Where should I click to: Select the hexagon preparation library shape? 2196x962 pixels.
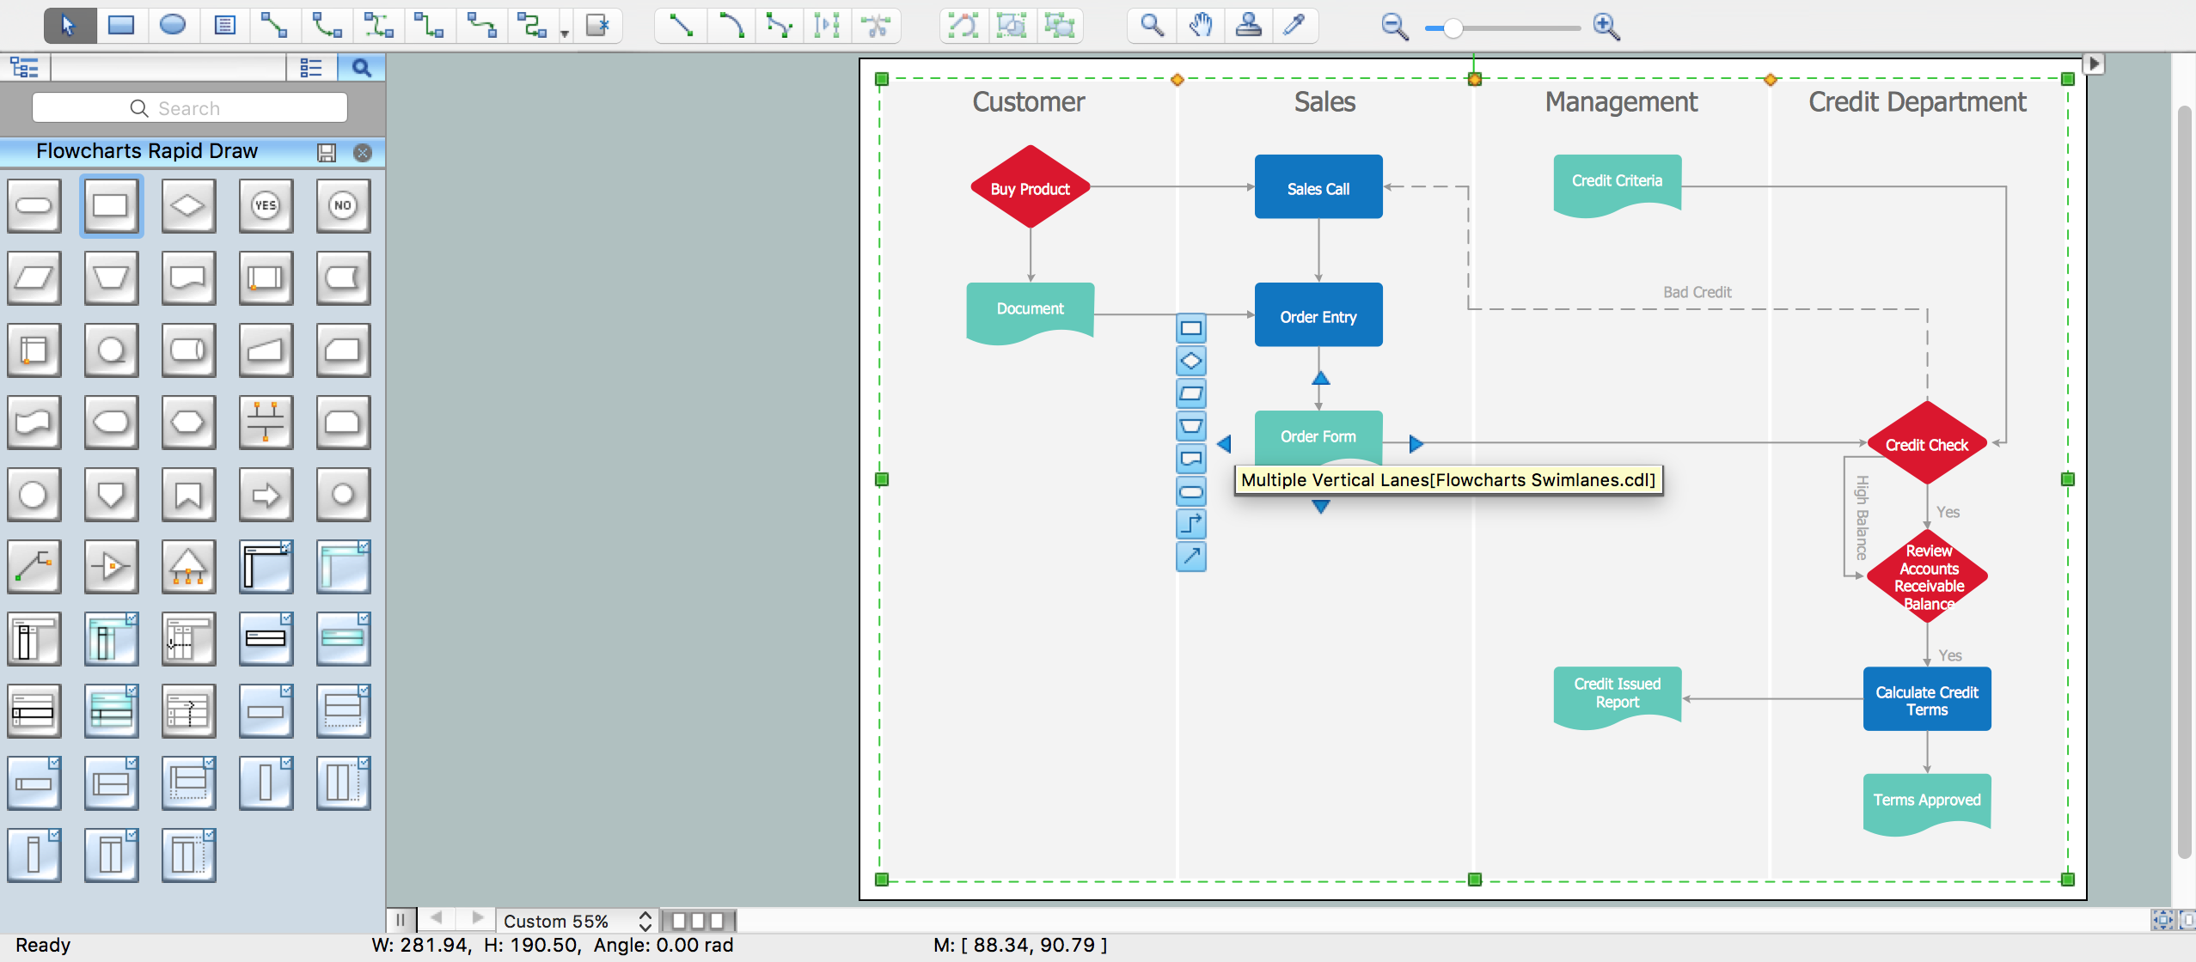click(188, 422)
